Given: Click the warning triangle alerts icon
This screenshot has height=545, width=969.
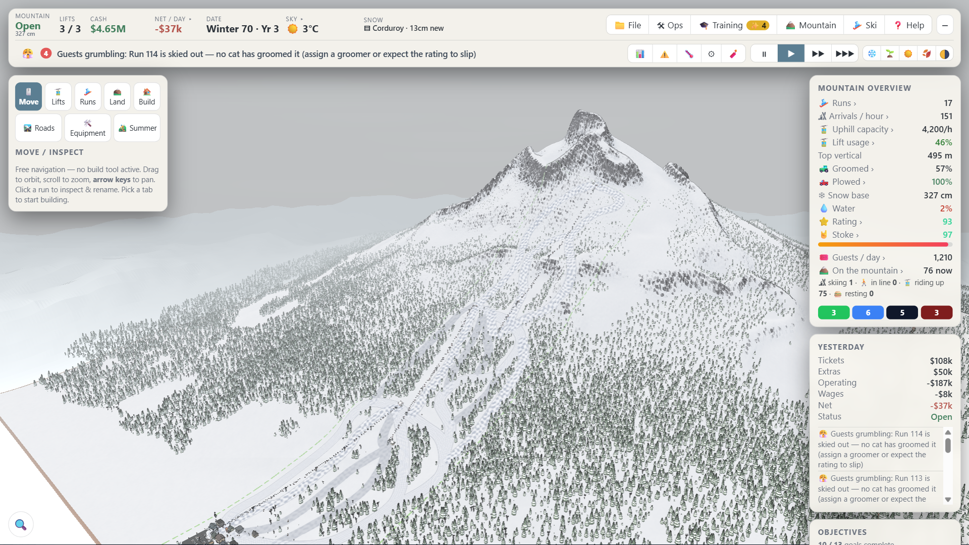Looking at the screenshot, I should (664, 54).
